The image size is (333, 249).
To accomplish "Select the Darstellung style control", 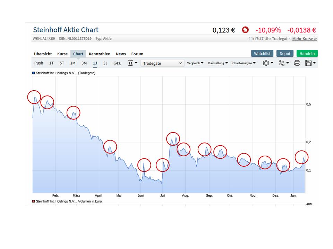I will 217,63.
